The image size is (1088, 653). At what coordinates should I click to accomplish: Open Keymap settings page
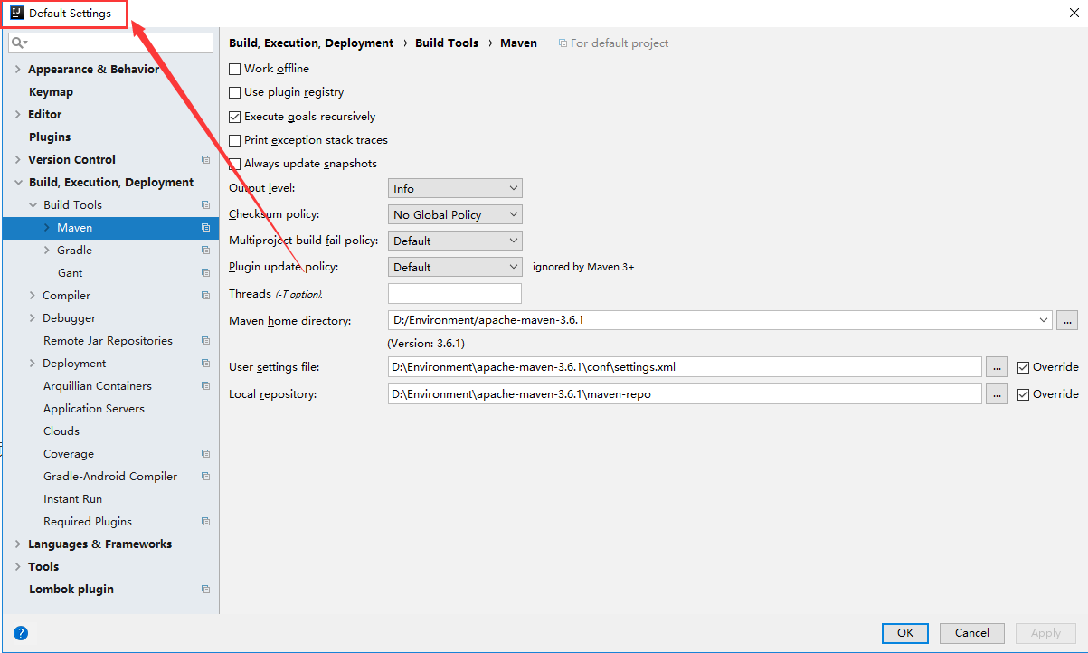[x=51, y=92]
